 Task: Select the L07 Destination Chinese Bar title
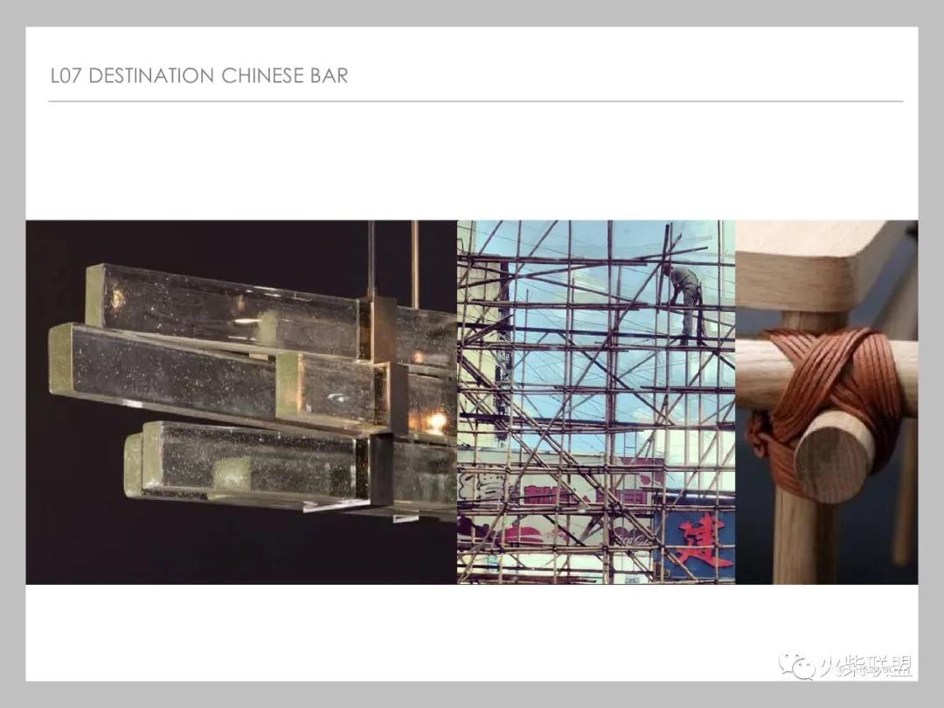pos(199,76)
